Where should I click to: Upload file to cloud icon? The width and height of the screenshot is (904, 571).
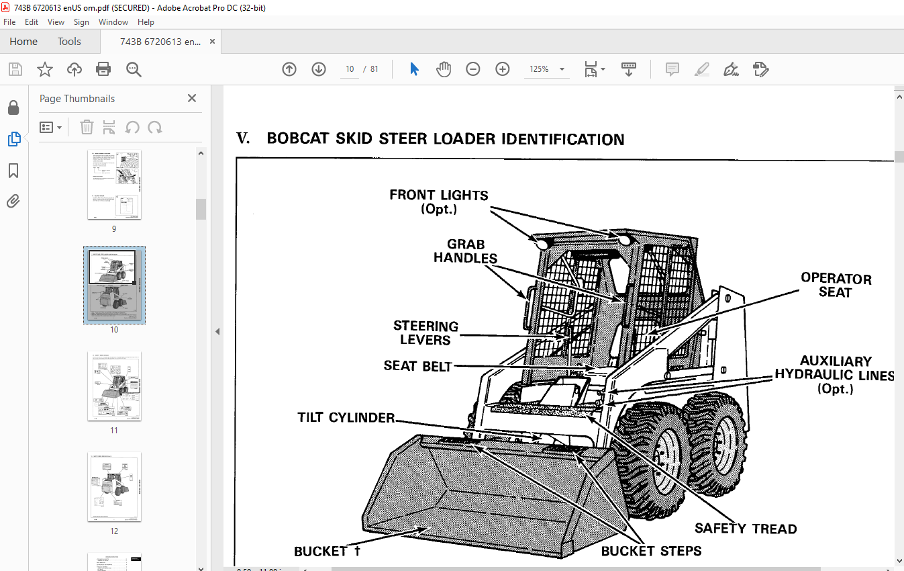74,69
